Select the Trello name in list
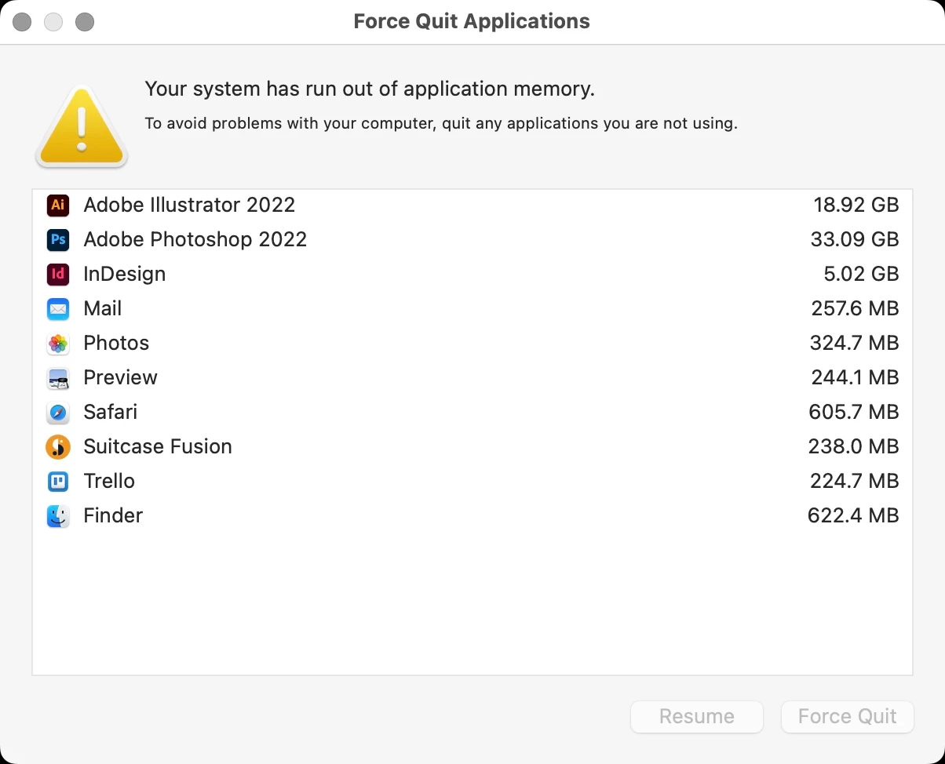Viewport: 945px width, 764px height. (x=109, y=481)
